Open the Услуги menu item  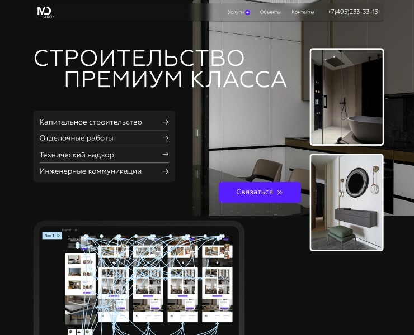pos(236,12)
